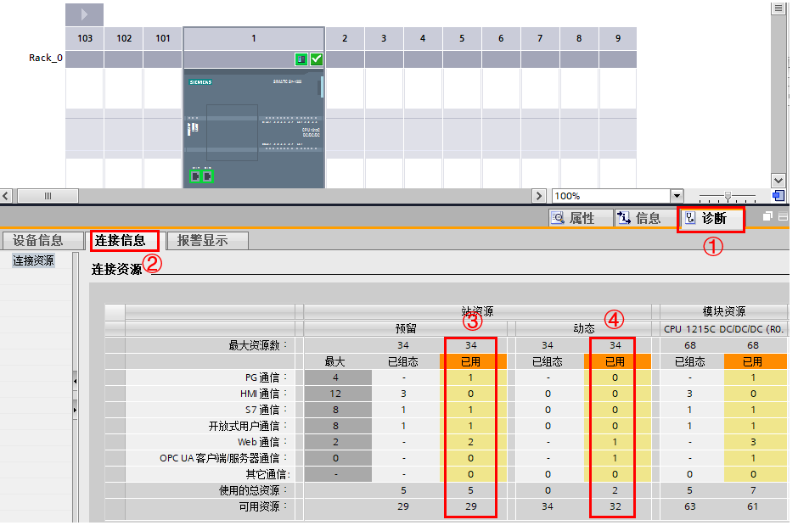798x531 pixels.
Task: Click the inspector layout icon at far right
Action: tap(784, 216)
